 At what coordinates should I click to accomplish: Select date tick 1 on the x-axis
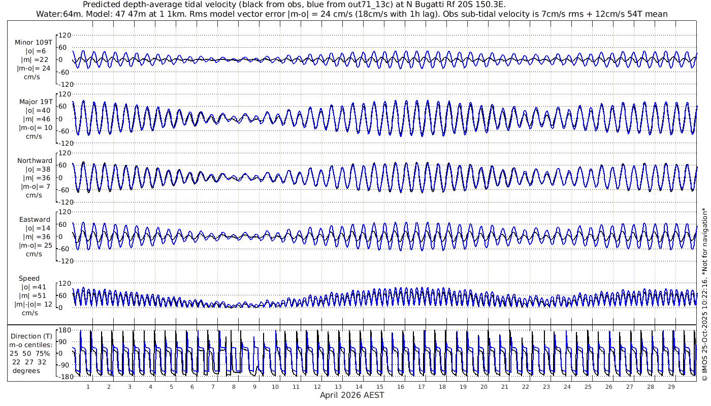(88, 387)
